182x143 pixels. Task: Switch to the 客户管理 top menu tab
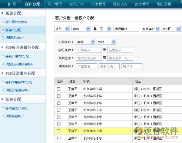click(x=55, y=4)
